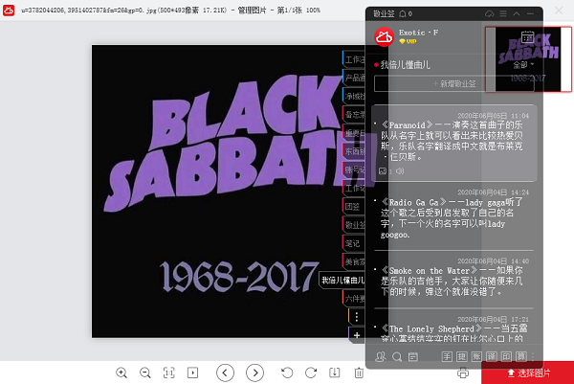
Task: Click the 印 stamp button
Action: pos(506,356)
